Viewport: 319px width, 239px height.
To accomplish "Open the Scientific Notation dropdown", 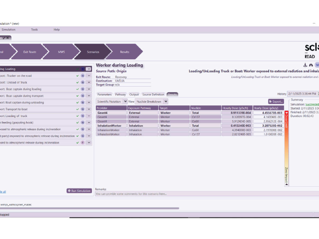I will tap(125, 102).
